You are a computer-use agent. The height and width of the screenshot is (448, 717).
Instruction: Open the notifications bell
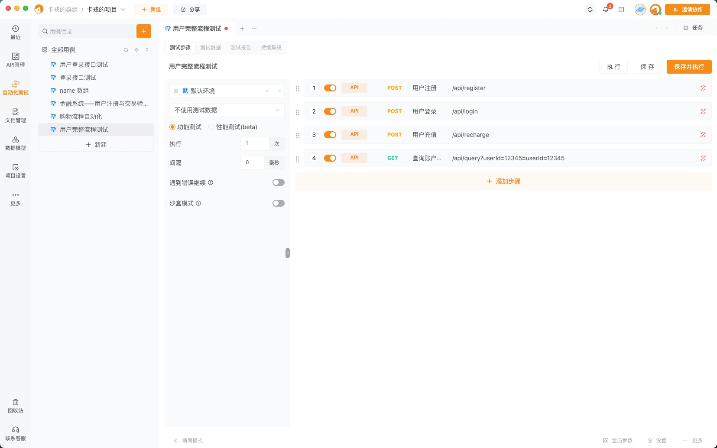click(606, 10)
